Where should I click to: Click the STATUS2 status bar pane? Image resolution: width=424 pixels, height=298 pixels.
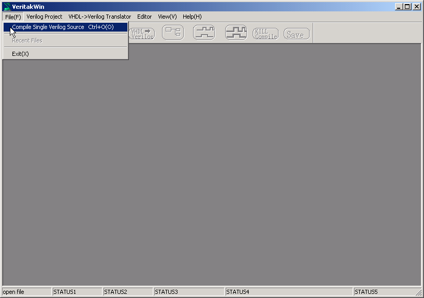pos(128,292)
